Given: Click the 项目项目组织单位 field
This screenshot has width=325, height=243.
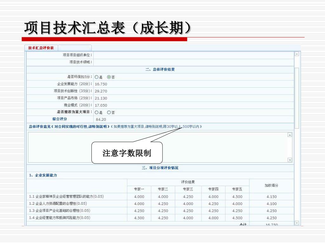Looking at the screenshot, I should 194,55.
